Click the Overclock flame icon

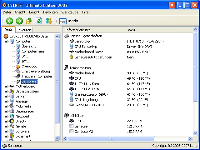(18, 66)
